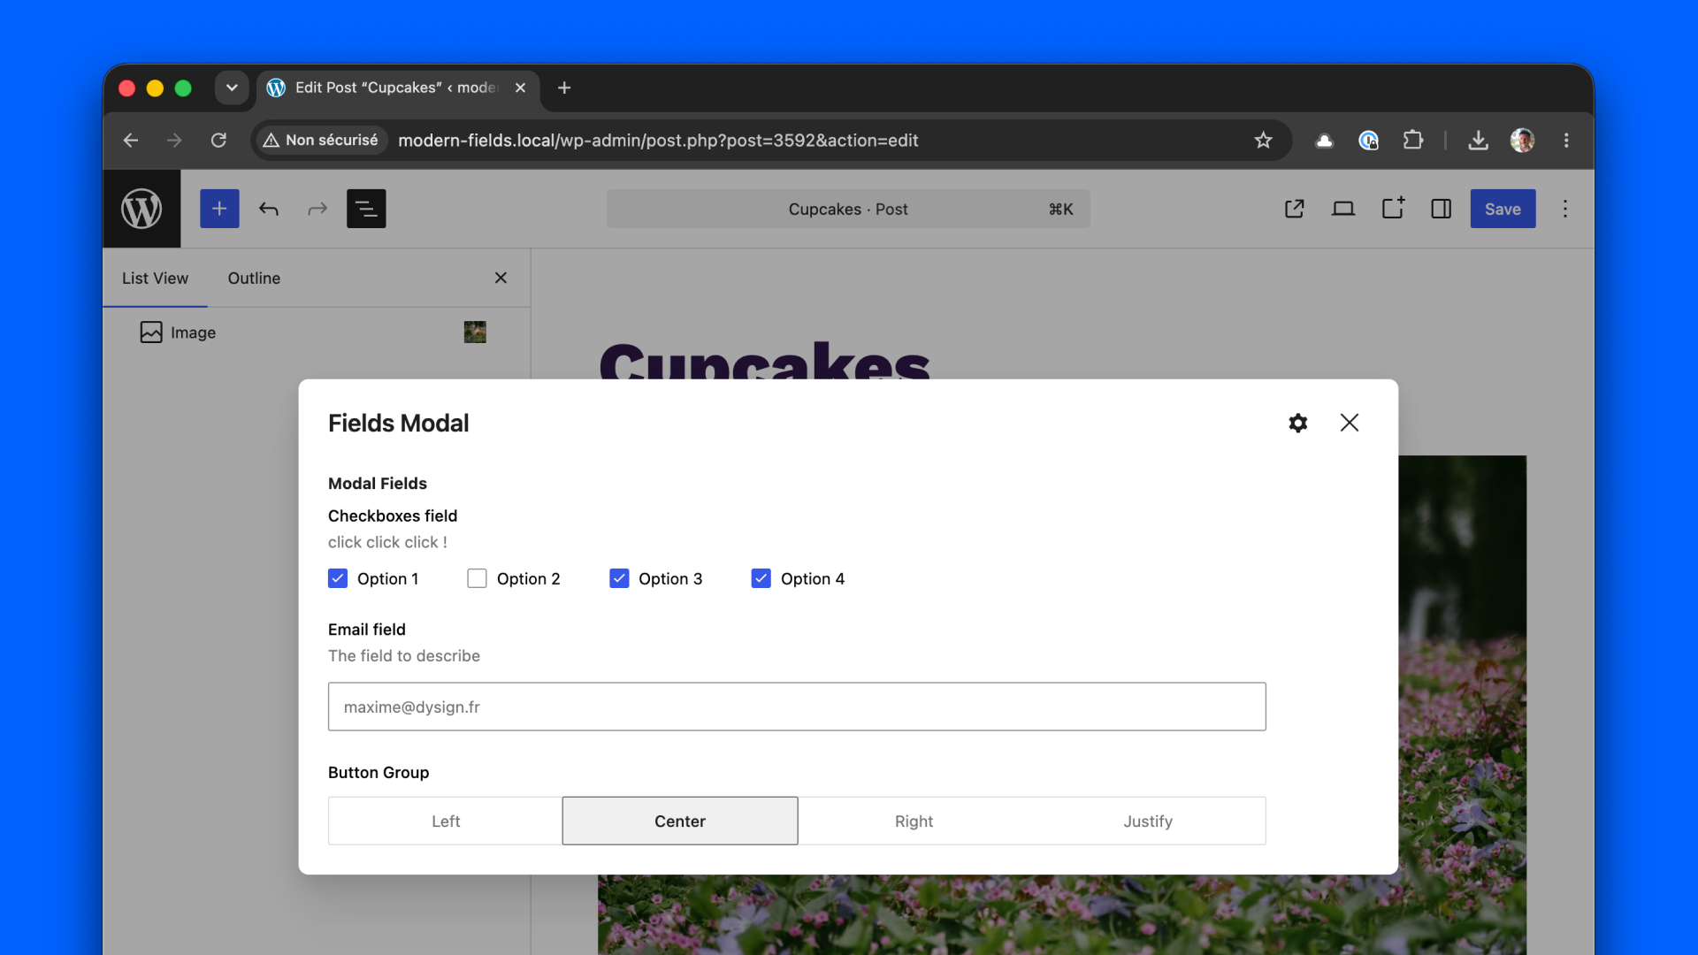Open the Chrome profile avatar
1698x955 pixels.
pyautogui.click(x=1523, y=140)
